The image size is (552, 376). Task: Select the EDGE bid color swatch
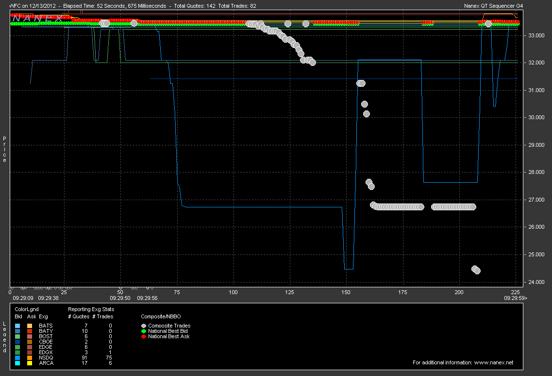pyautogui.click(x=17, y=347)
